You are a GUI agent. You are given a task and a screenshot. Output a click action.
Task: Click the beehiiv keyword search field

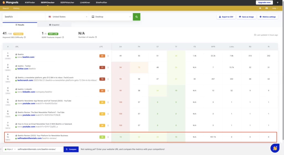24,17
